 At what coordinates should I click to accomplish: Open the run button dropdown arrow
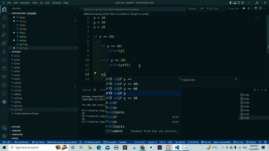coord(252,8)
